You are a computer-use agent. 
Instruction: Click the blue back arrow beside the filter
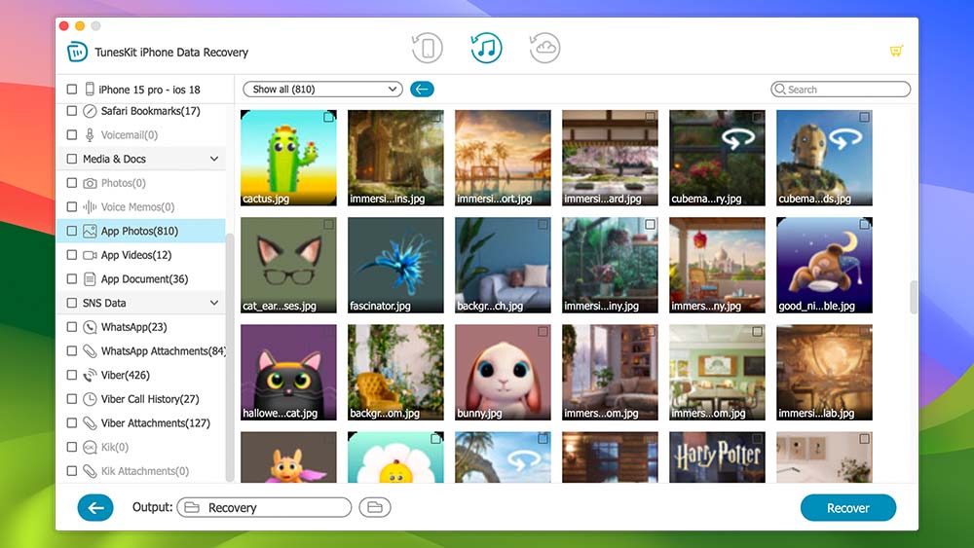tap(422, 90)
